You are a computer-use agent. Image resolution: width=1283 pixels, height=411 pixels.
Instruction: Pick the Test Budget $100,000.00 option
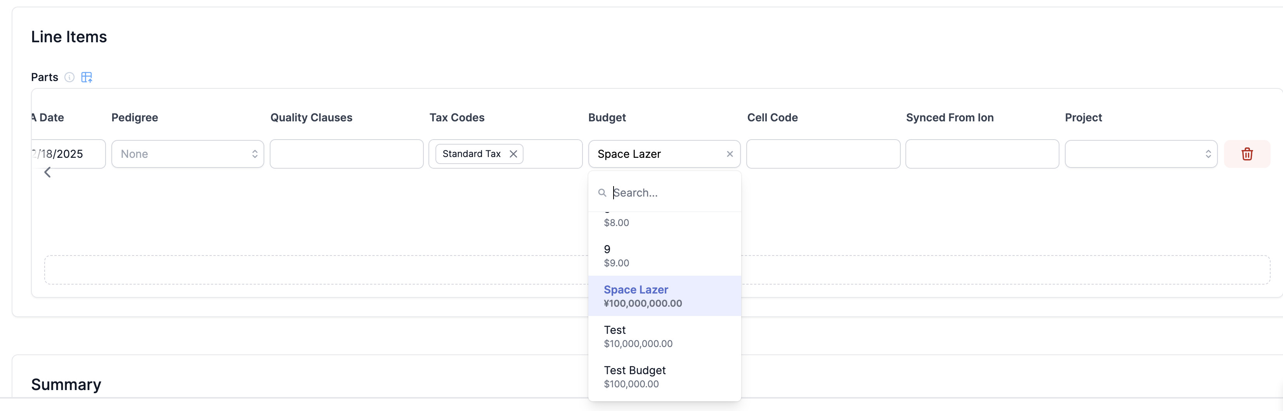click(x=664, y=376)
